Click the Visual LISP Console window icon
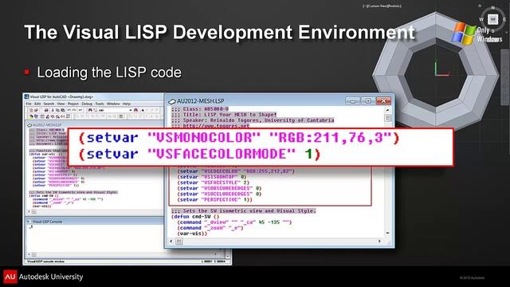Screen dimensions: 510x287 coord(29,222)
